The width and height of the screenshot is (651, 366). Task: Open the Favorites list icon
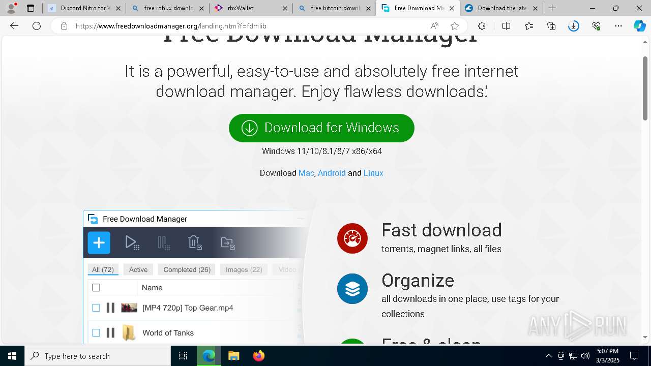529,26
